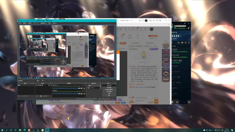235x132 pixels.
Task: Open settings gear for second mixer channel
Action: [x=84, y=94]
